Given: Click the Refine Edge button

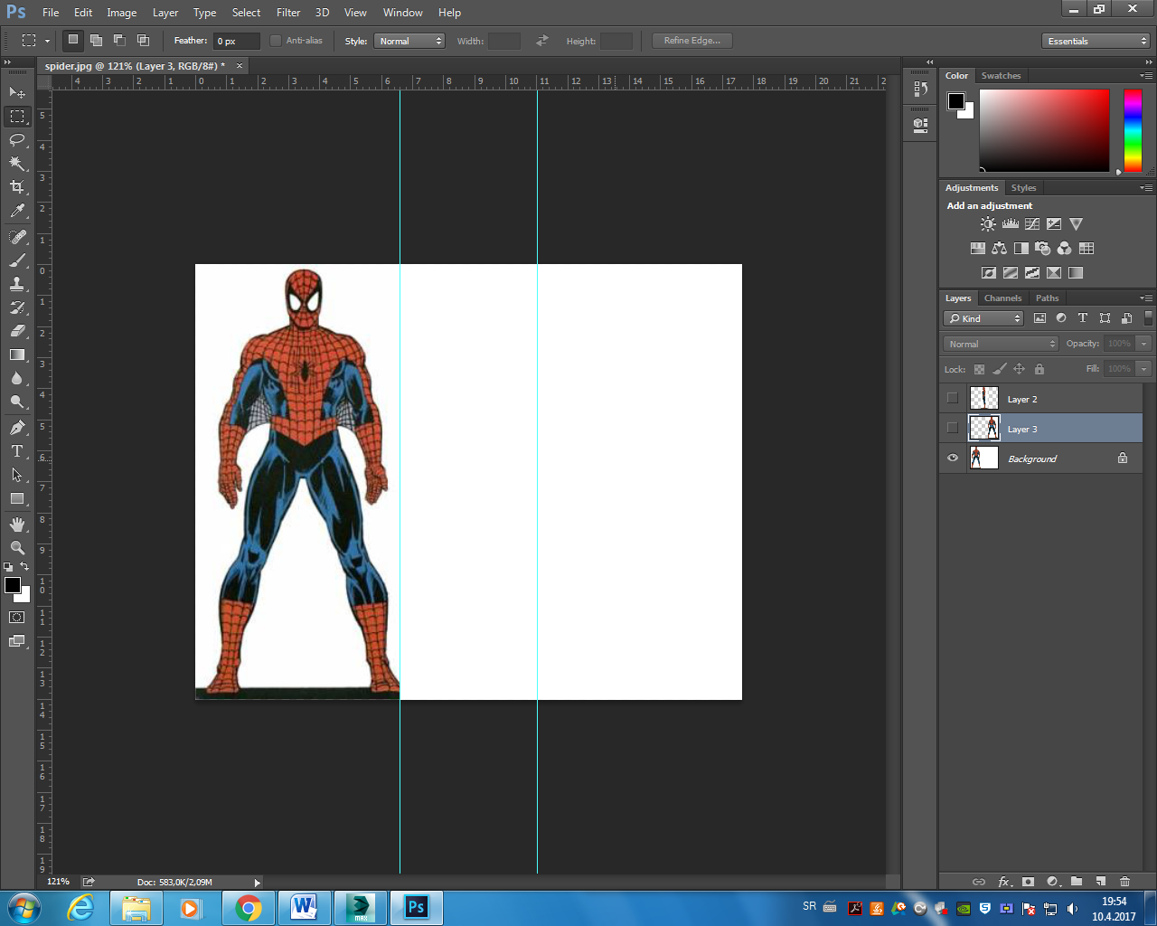Looking at the screenshot, I should coord(692,41).
